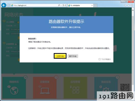Click the search magnifier in address bar

point(59,5)
